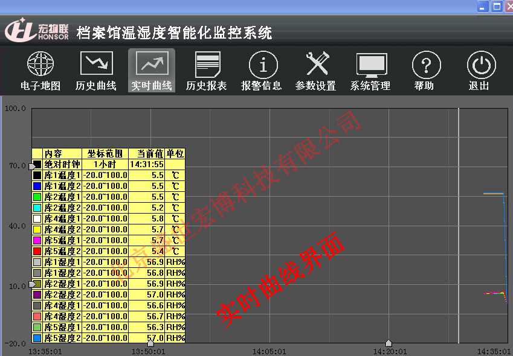Click white swatch for 库4温度1
Viewport: 513px width, 356px height.
click(37, 218)
